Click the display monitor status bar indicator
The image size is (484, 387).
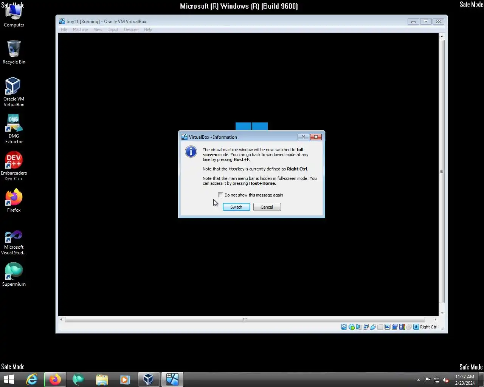point(388,327)
